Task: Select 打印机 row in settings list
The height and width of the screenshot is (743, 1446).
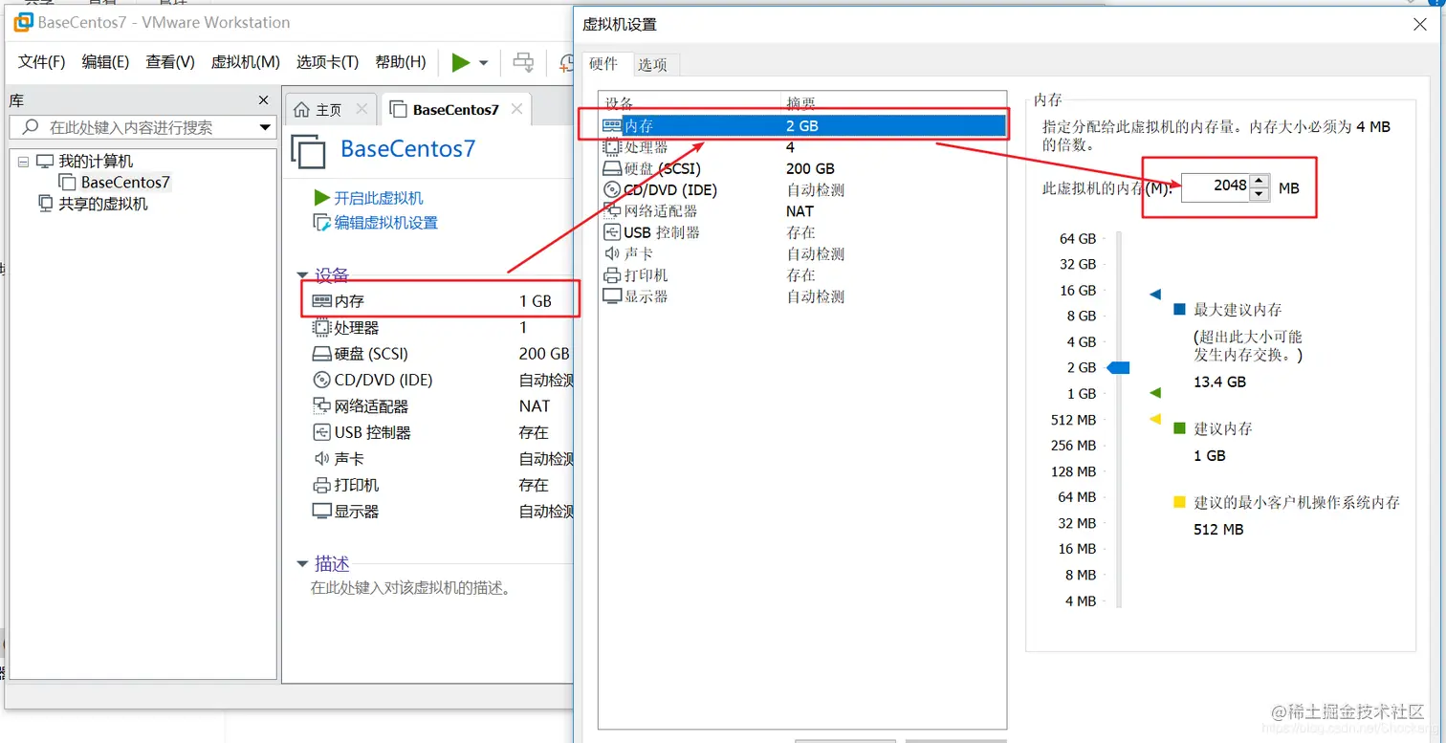Action: coord(802,275)
